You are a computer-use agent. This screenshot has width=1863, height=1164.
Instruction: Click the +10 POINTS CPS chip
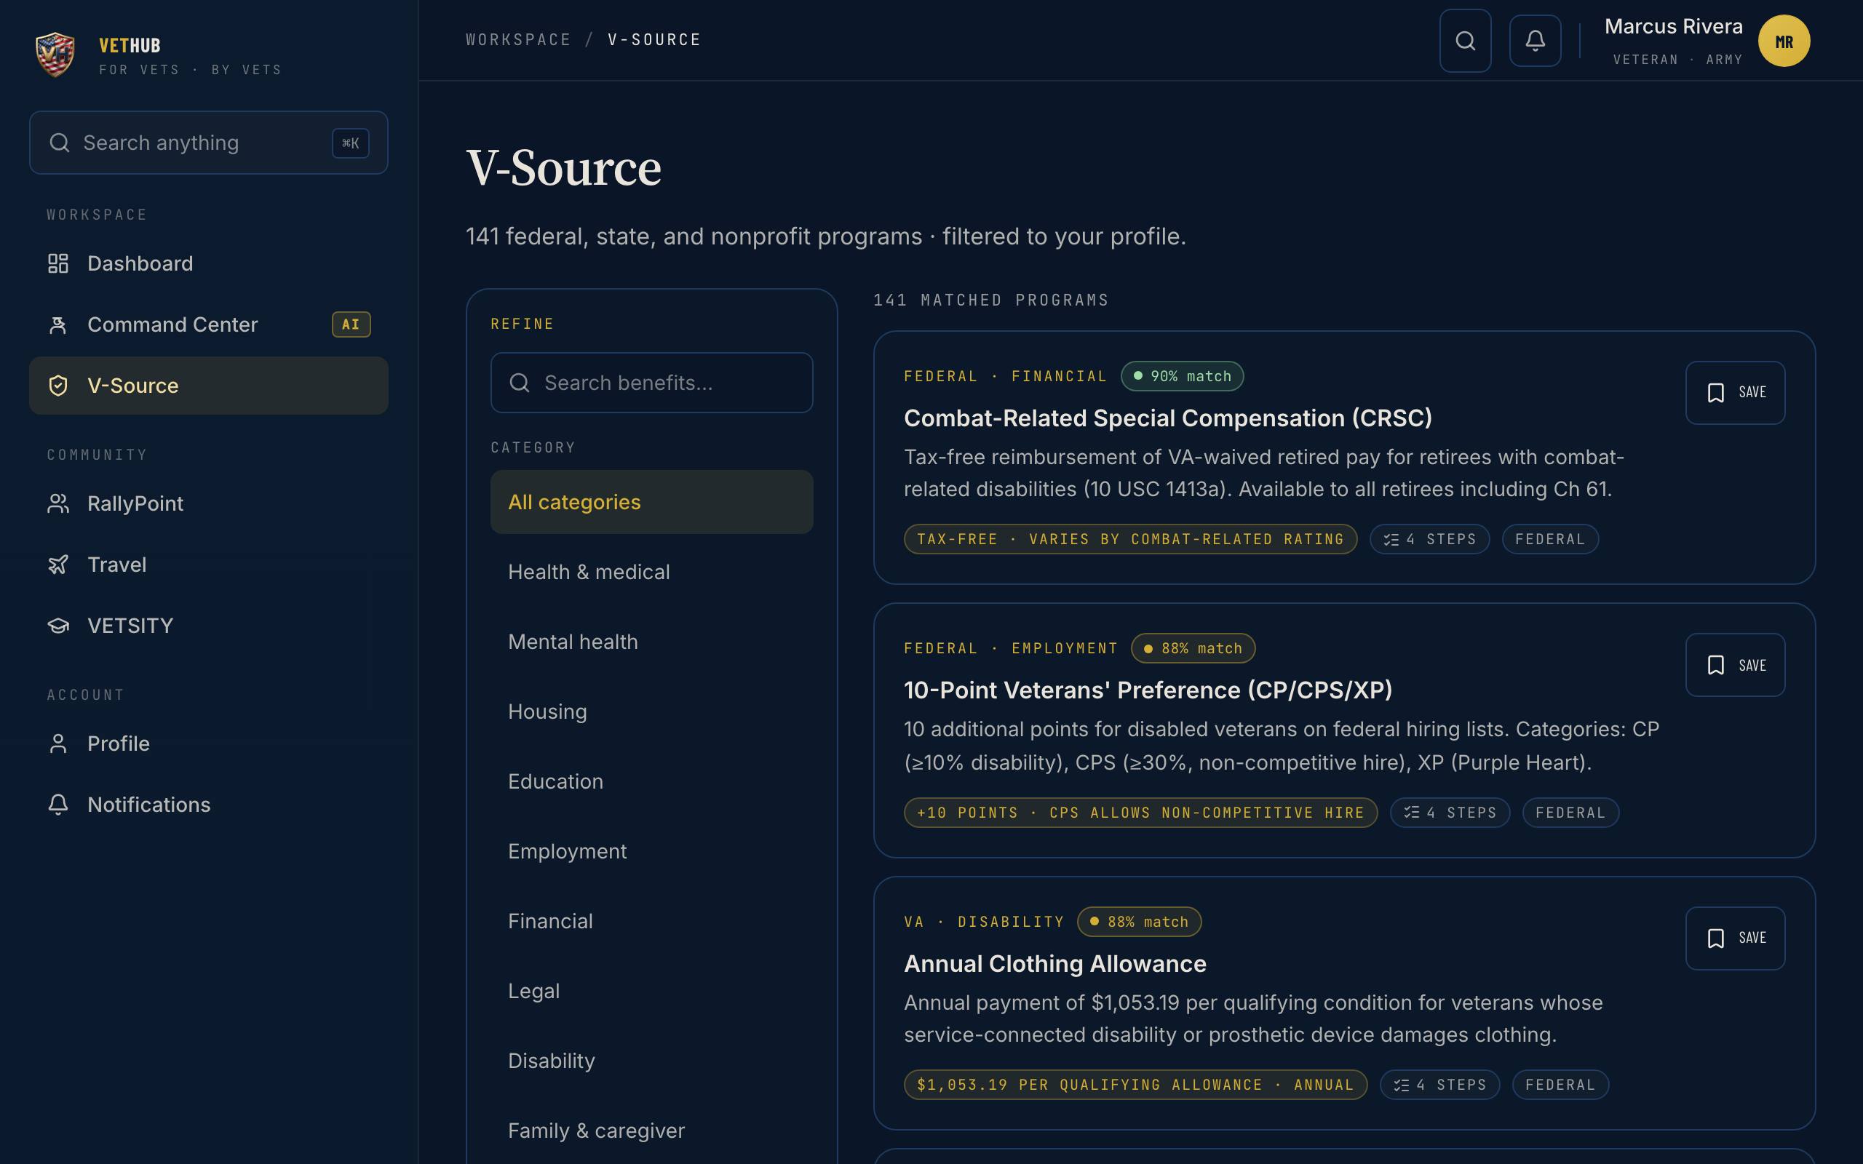[x=1141, y=813]
